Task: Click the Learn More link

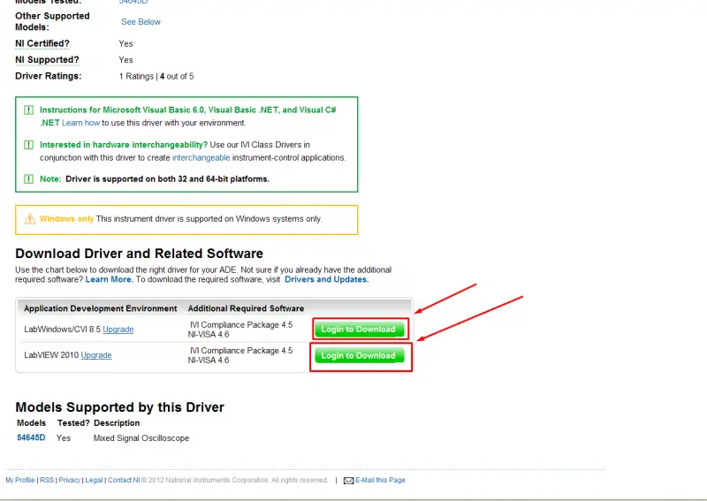Action: [x=109, y=279]
